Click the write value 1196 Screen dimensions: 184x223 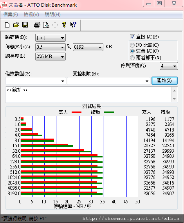point(151,119)
